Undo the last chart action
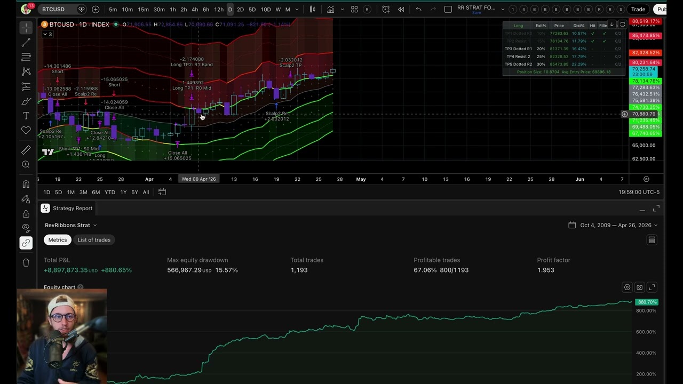 point(419,9)
